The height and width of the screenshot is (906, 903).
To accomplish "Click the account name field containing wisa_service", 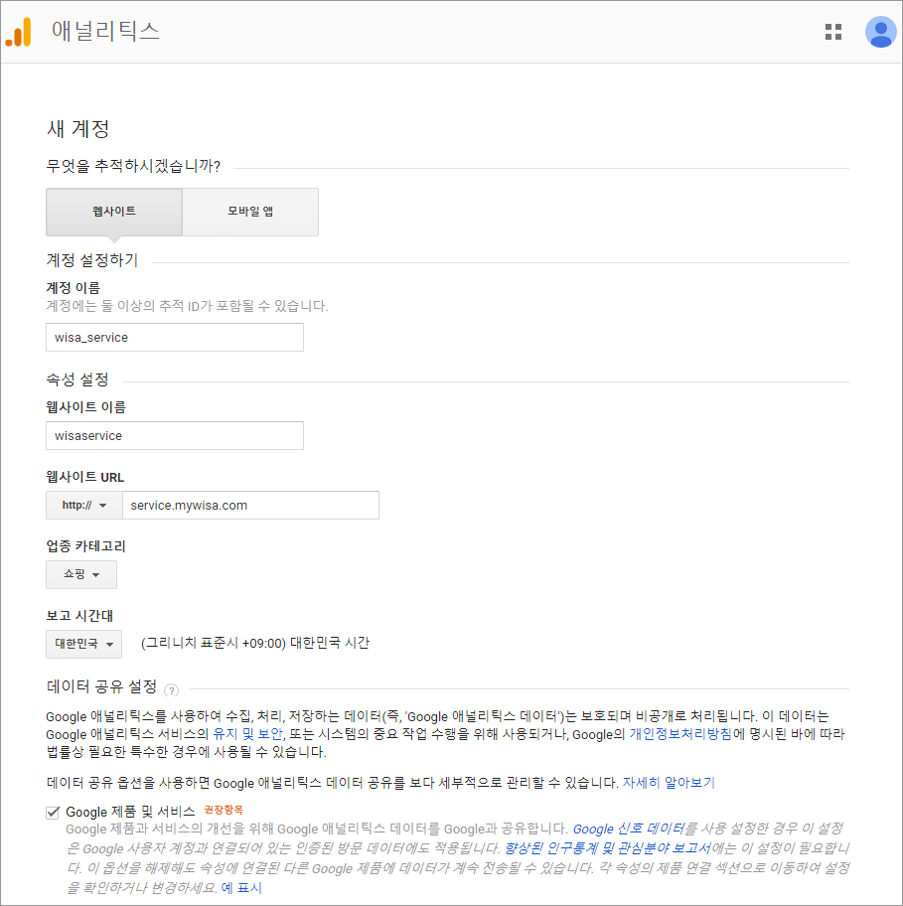I will [175, 338].
